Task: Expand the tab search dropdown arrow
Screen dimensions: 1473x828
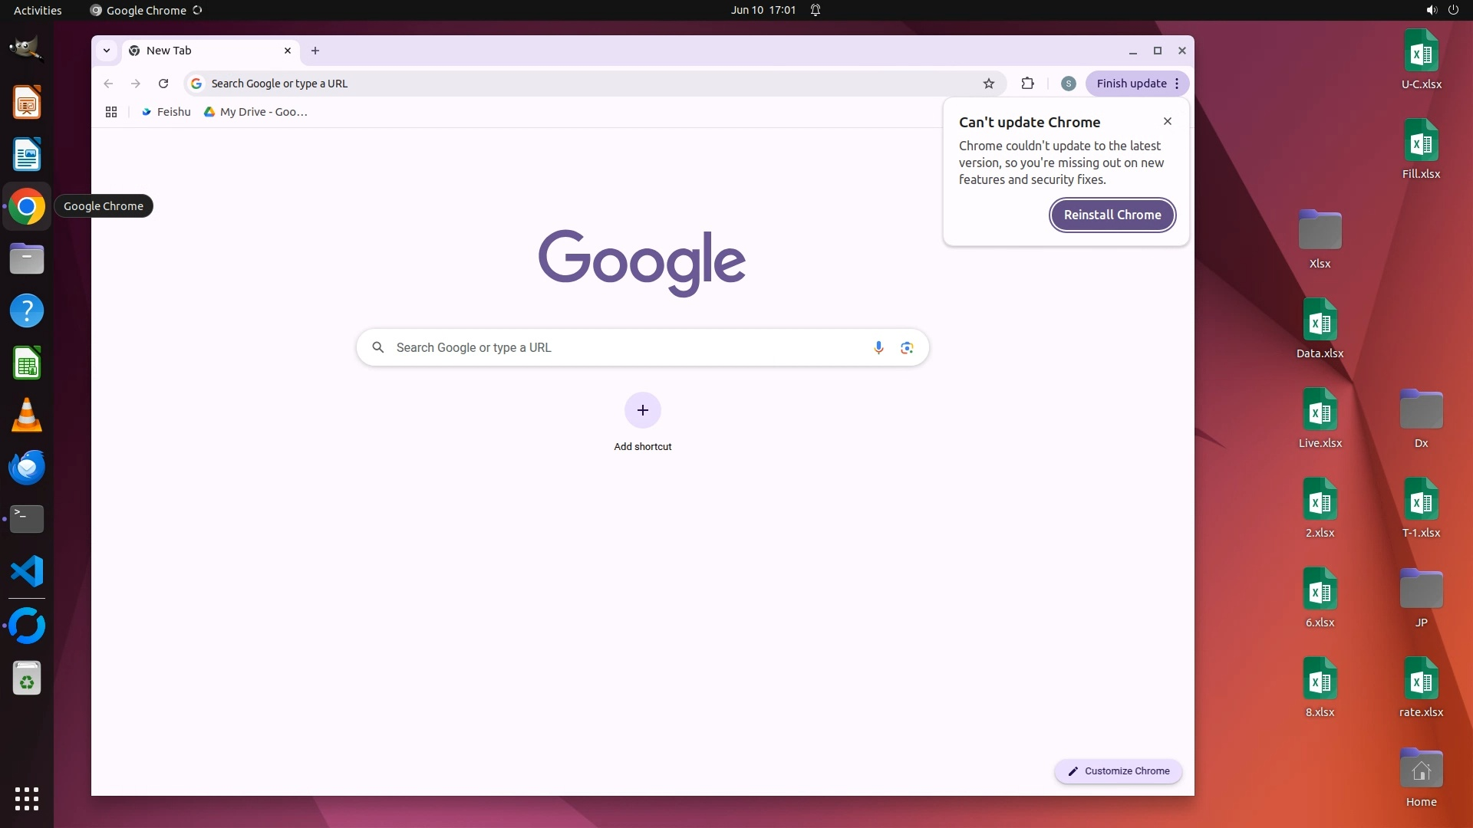Action: pos(107,51)
